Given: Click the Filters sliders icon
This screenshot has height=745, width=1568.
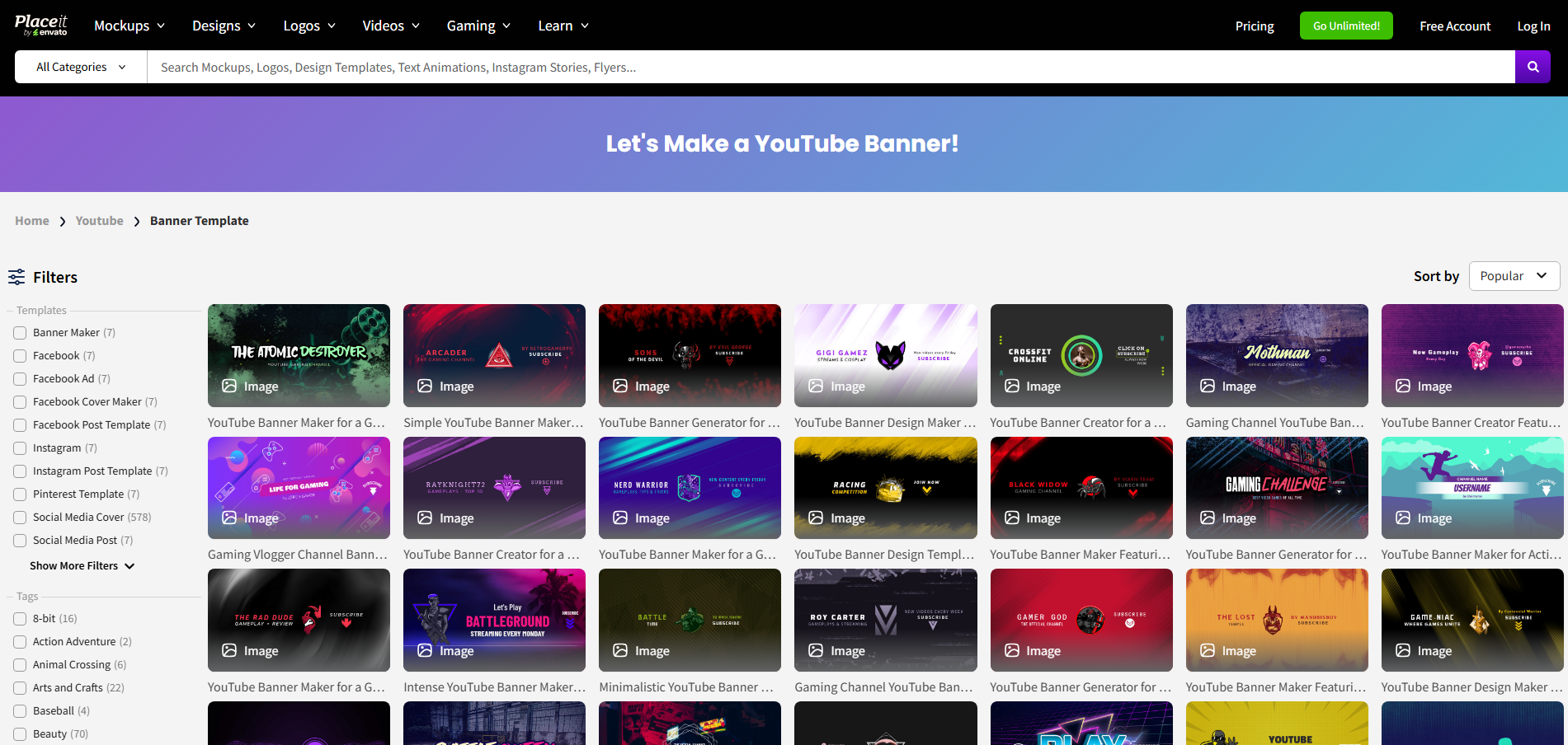Looking at the screenshot, I should (x=17, y=277).
